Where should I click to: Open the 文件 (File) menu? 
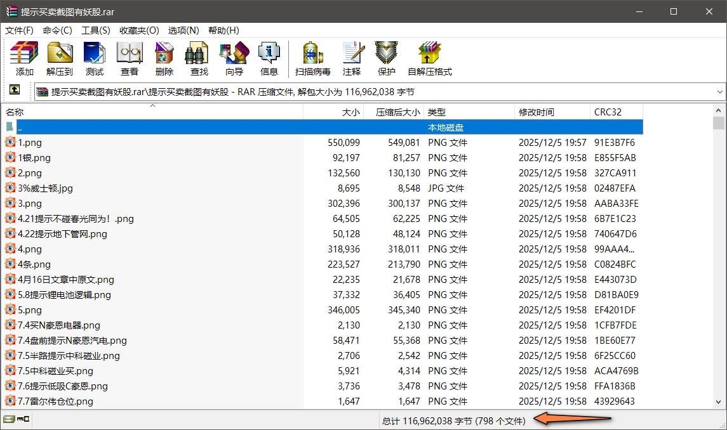point(20,30)
